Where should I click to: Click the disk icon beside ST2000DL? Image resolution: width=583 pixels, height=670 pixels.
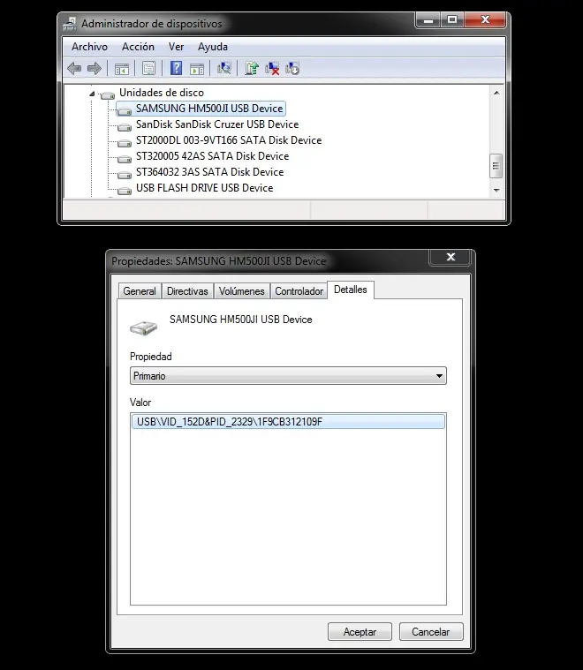pyautogui.click(x=124, y=143)
